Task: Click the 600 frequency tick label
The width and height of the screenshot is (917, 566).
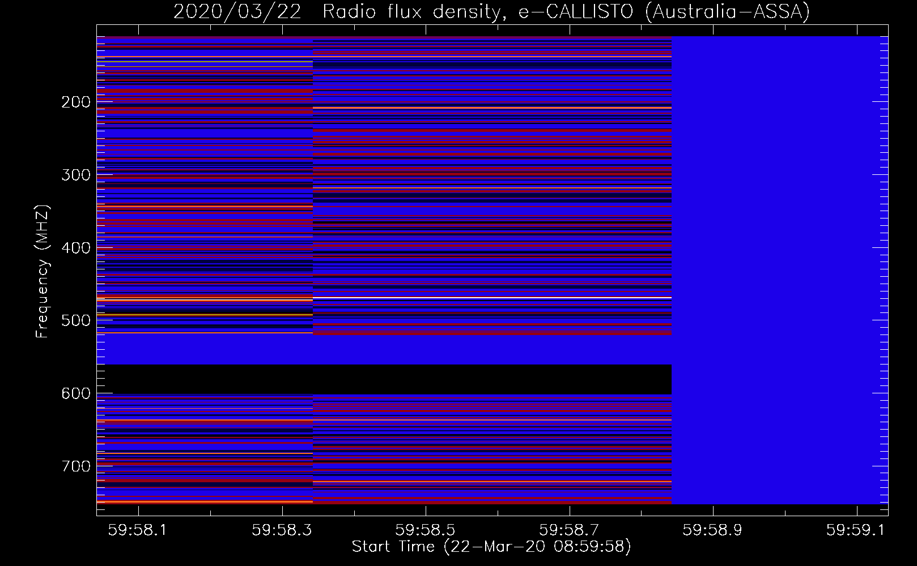Action: (x=76, y=393)
